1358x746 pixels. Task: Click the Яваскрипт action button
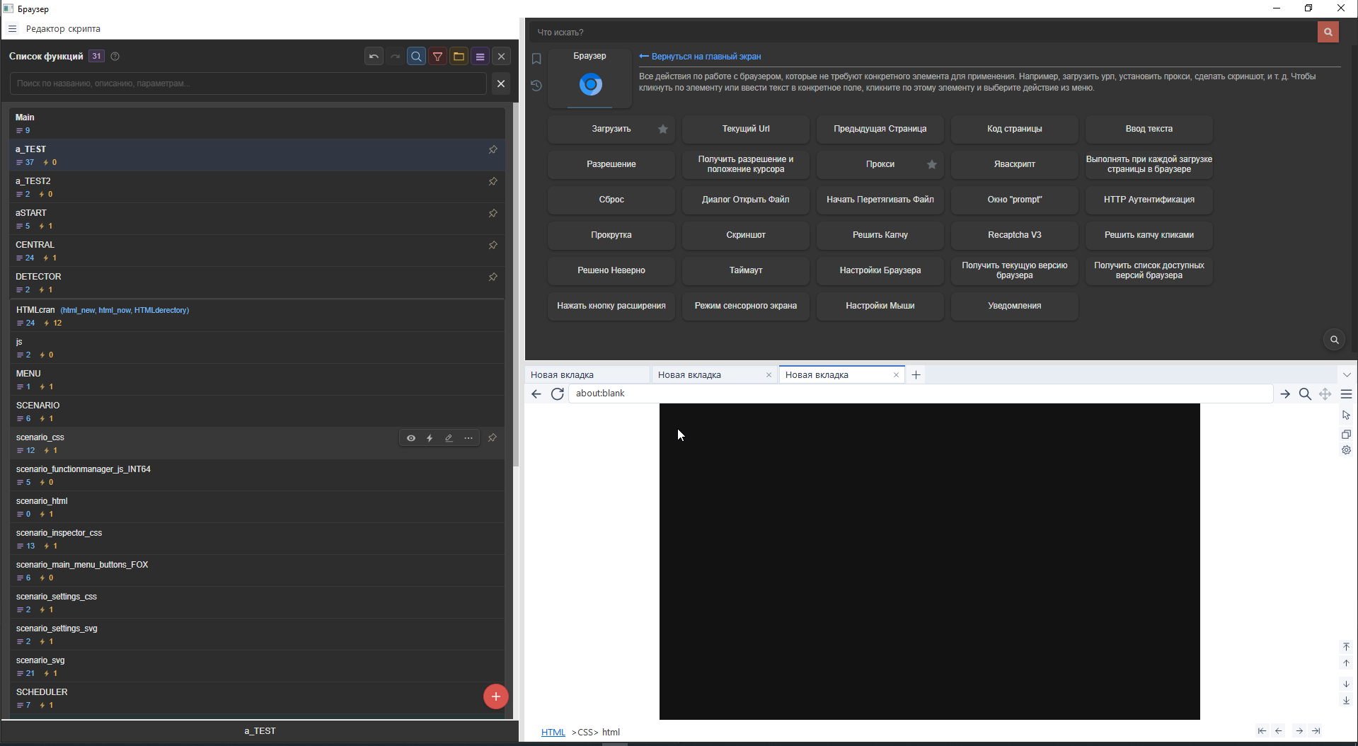1015,164
